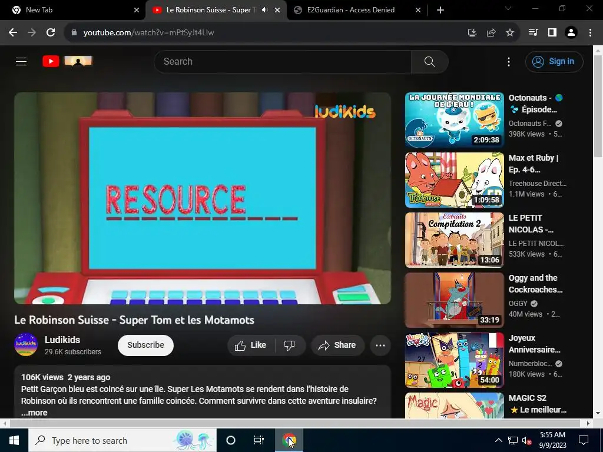
Task: Open the Windows Start menu
Action: tap(14, 440)
